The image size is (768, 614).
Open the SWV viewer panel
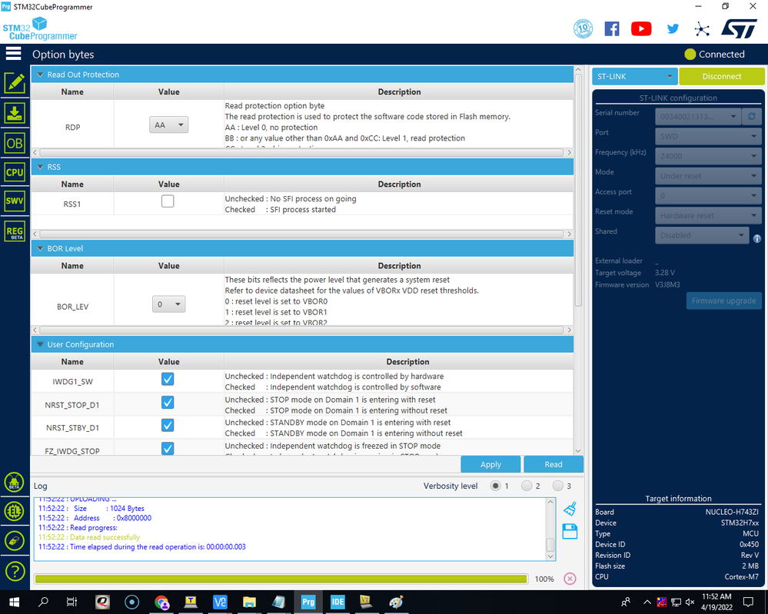pyautogui.click(x=15, y=201)
